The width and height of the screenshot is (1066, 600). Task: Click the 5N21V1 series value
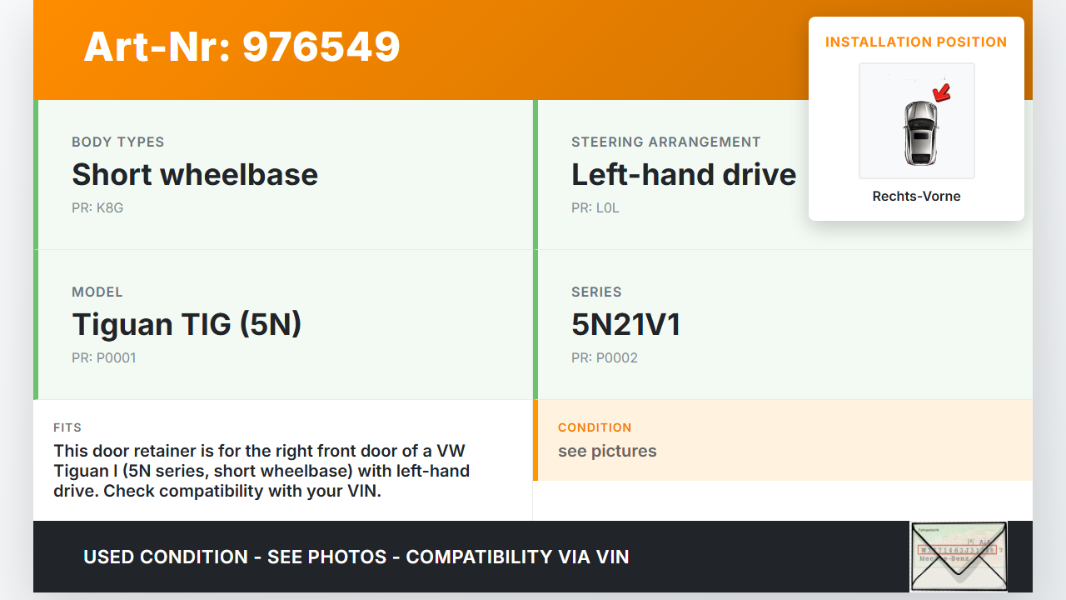[625, 324]
